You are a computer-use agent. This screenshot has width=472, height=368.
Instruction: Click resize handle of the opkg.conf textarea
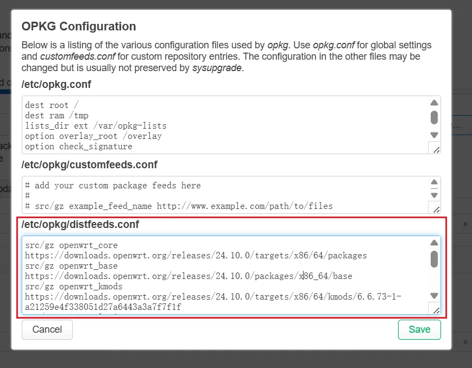435,148
